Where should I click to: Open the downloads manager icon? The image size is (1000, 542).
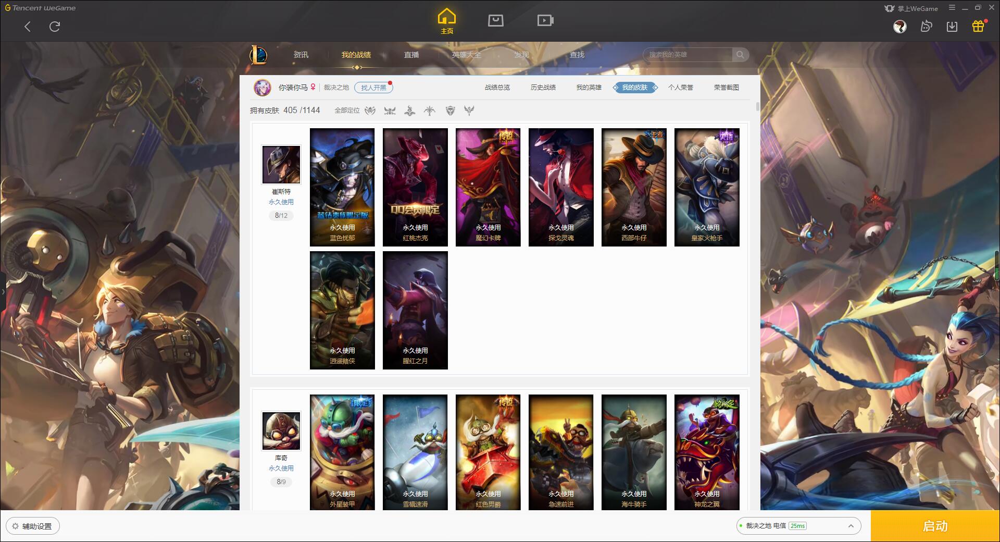point(952,27)
